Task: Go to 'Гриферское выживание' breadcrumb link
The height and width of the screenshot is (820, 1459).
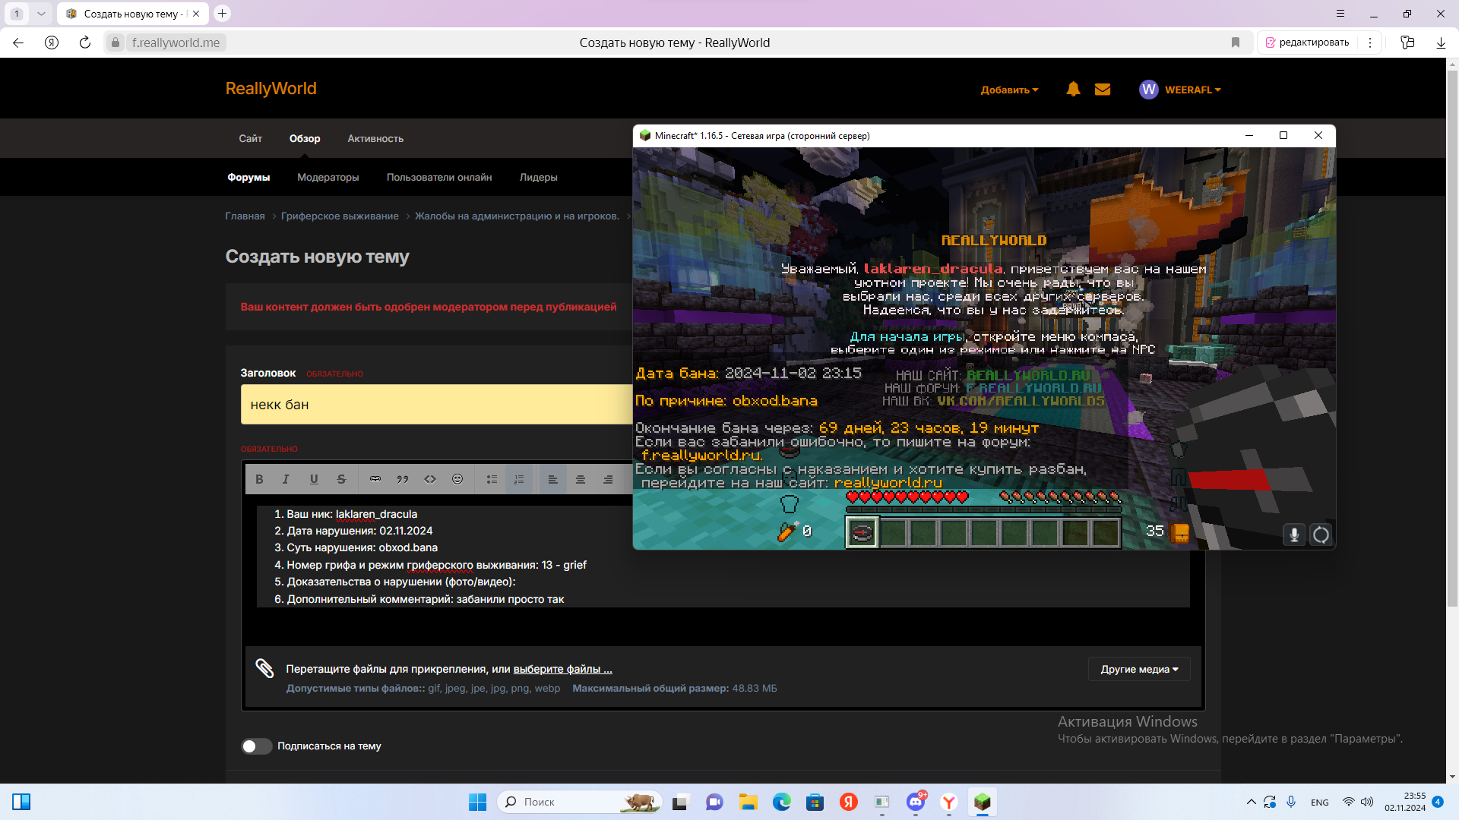Action: click(340, 216)
